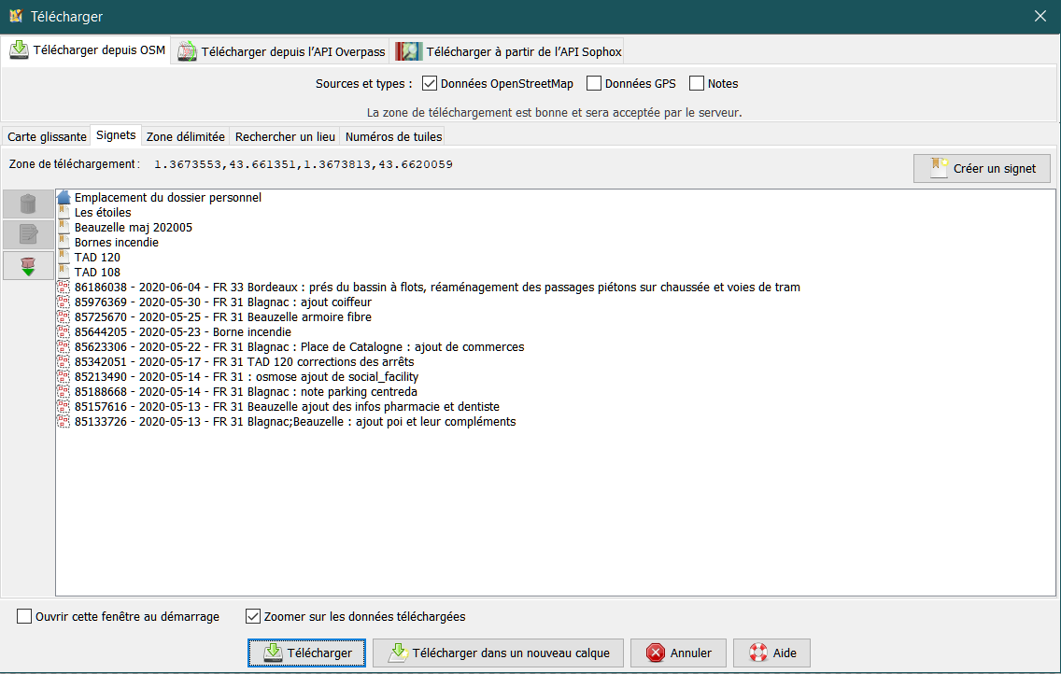The width and height of the screenshot is (1061, 674).
Task: Click the bookmark icon next to Les étoiles
Action: coord(64,212)
